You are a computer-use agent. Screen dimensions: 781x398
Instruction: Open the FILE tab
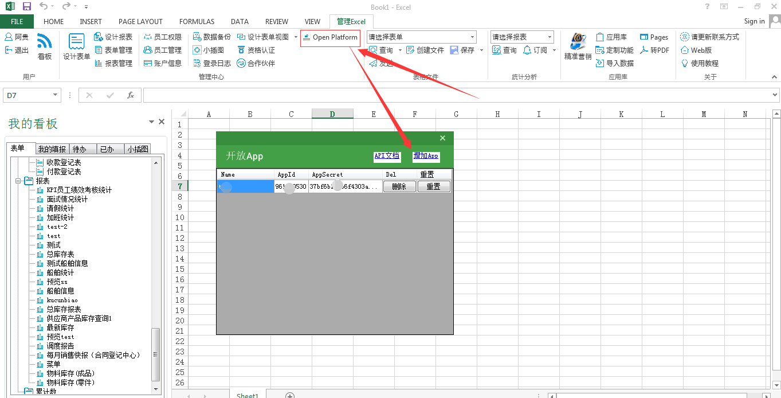(x=17, y=21)
